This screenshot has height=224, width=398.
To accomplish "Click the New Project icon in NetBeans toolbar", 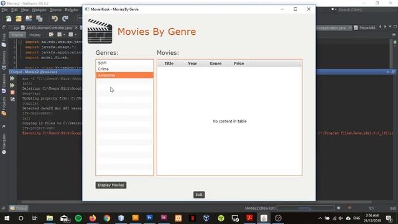I will [19, 19].
